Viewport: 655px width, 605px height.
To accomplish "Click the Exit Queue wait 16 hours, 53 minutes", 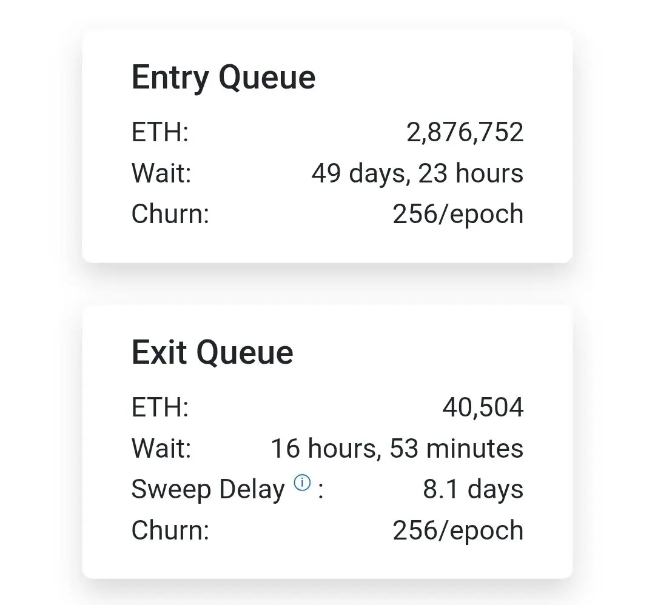I will (397, 449).
